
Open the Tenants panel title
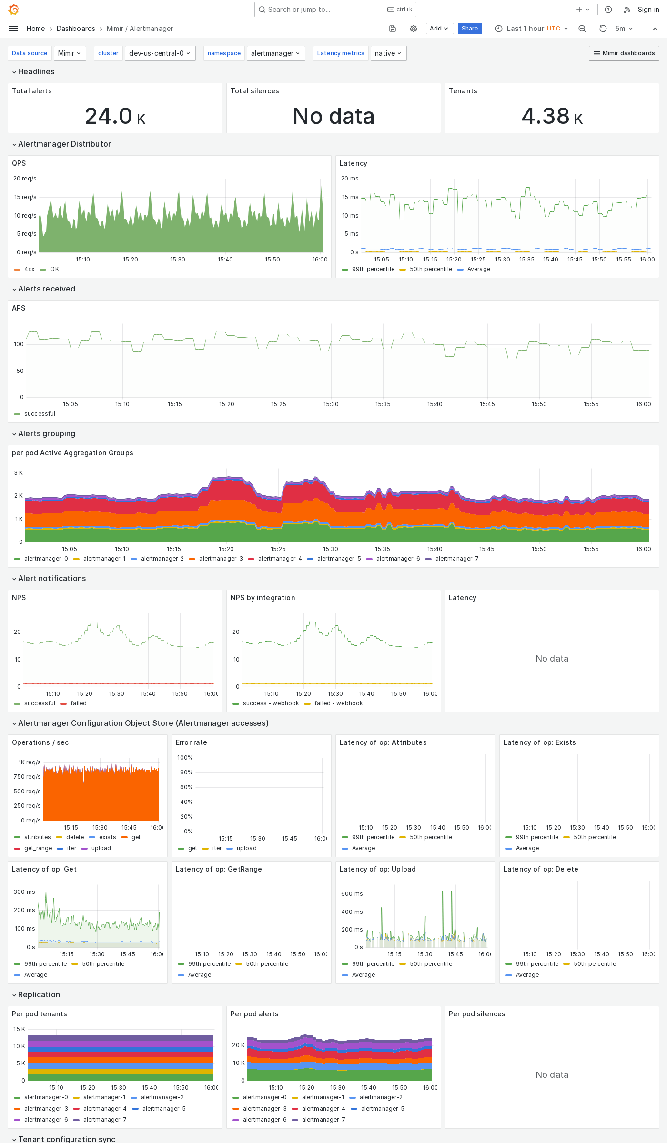463,91
